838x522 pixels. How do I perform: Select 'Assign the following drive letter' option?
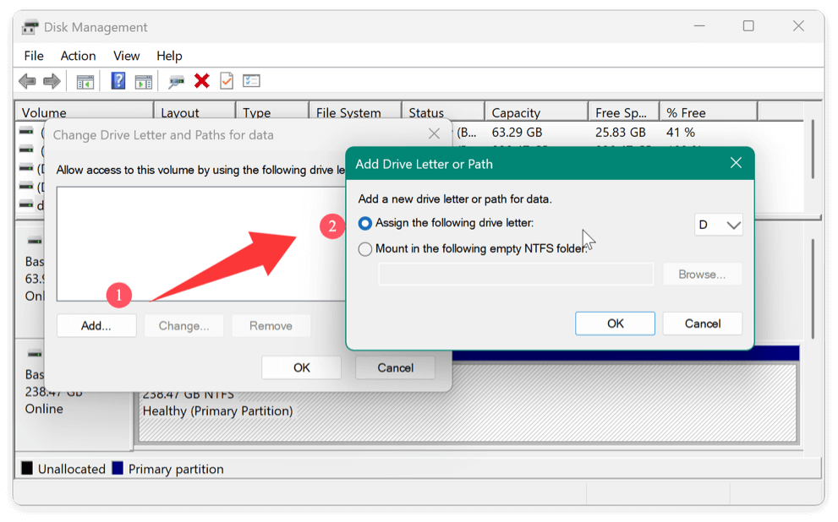[x=364, y=224]
